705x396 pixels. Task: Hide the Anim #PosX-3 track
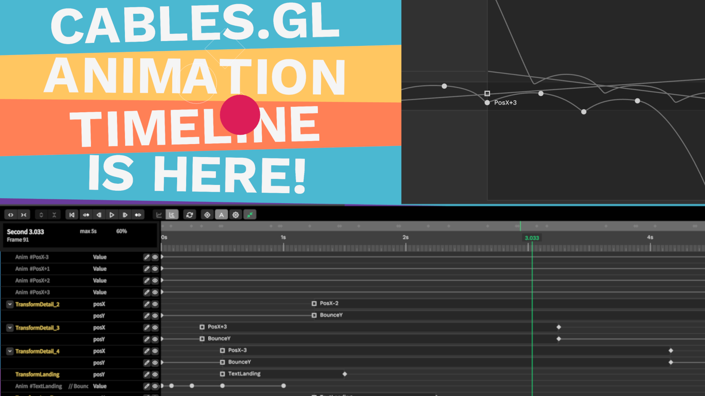155,257
